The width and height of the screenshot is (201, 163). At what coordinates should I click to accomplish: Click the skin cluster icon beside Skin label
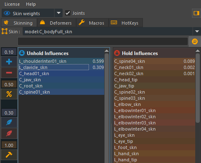coord(5,32)
